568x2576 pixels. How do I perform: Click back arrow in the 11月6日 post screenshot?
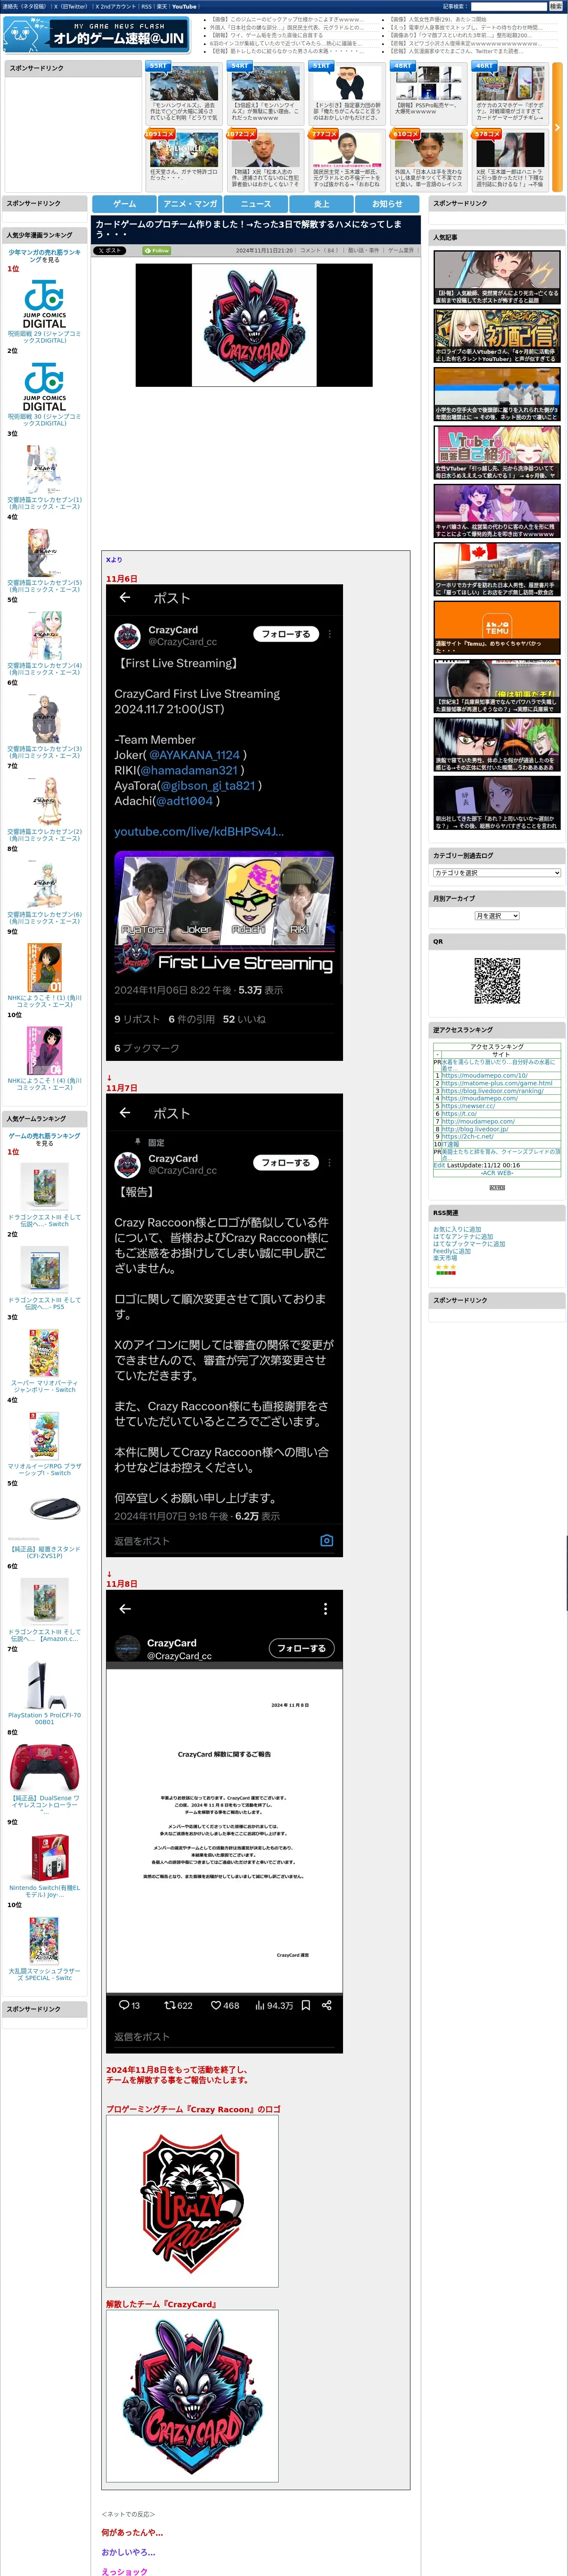125,597
